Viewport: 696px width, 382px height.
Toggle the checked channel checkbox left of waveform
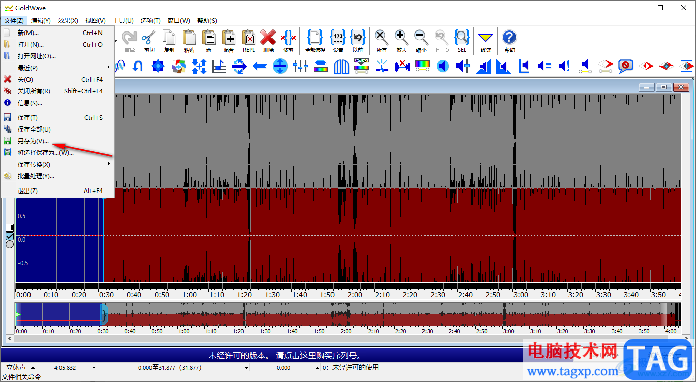tap(10, 236)
